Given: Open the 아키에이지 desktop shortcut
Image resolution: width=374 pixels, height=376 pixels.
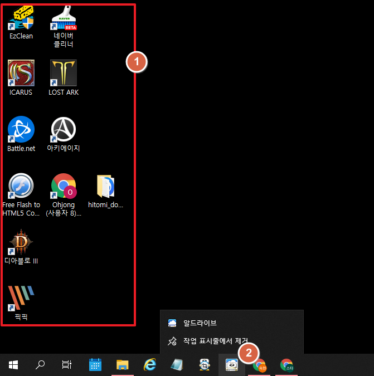Looking at the screenshot, I should click(64, 134).
